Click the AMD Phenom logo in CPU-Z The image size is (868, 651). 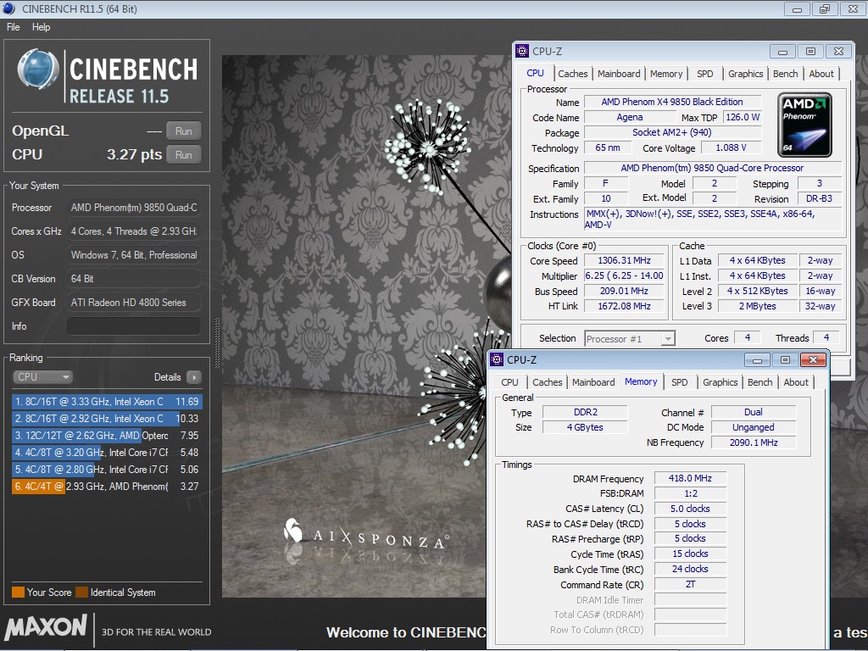(x=804, y=125)
